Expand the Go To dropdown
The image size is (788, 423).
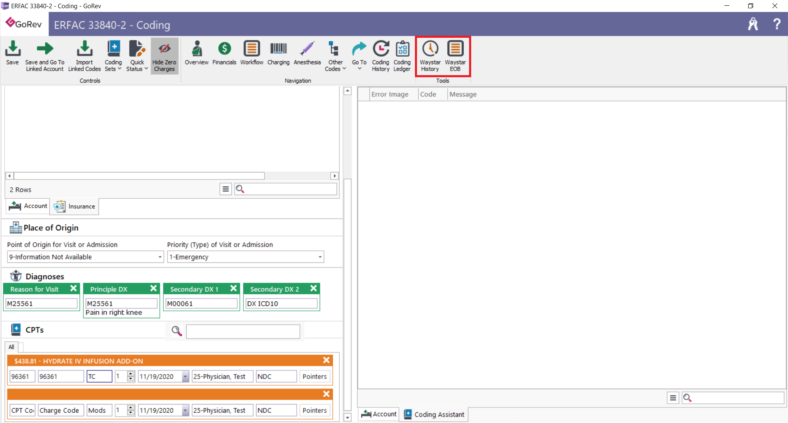[359, 56]
